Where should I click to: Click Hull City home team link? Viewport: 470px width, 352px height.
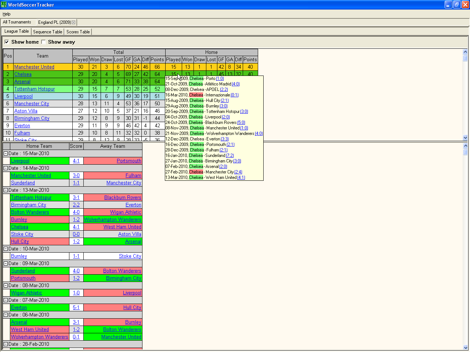(x=20, y=242)
